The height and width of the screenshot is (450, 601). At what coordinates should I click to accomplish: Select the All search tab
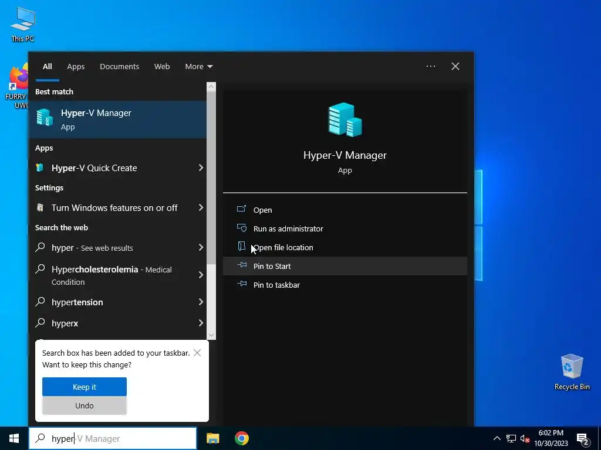[x=47, y=66]
